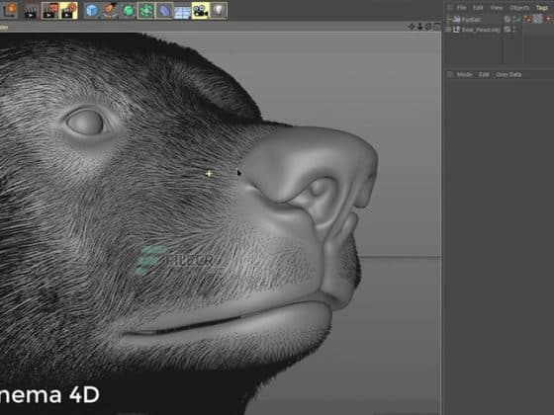Click the Attribute Manager grip icon beside Mode
Image resolution: width=554 pixels, height=415 pixels.
click(450, 74)
